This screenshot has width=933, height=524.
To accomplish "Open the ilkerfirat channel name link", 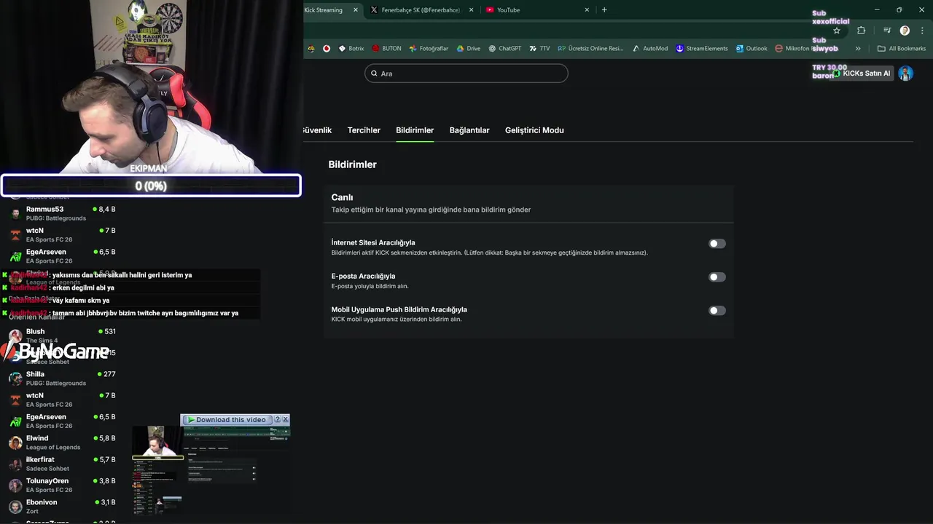I will [40, 460].
